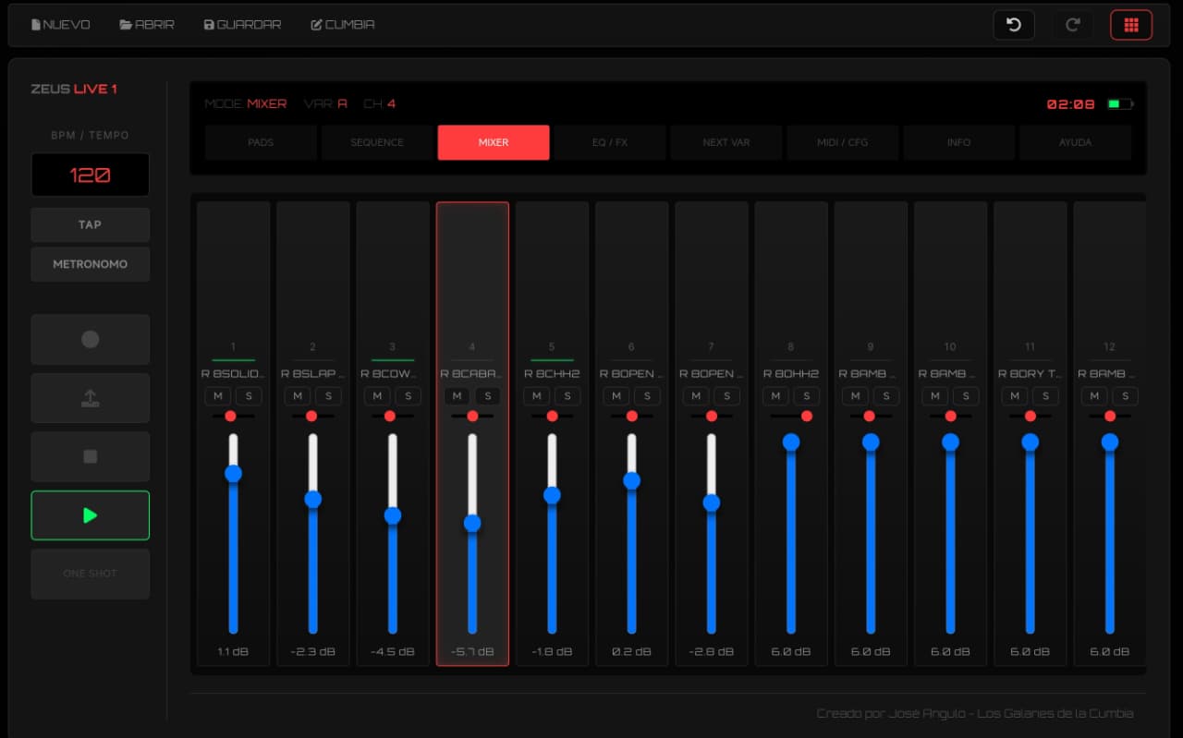The height and width of the screenshot is (738, 1183).
Task: Click channel 1 volume fader handle
Action: (233, 473)
